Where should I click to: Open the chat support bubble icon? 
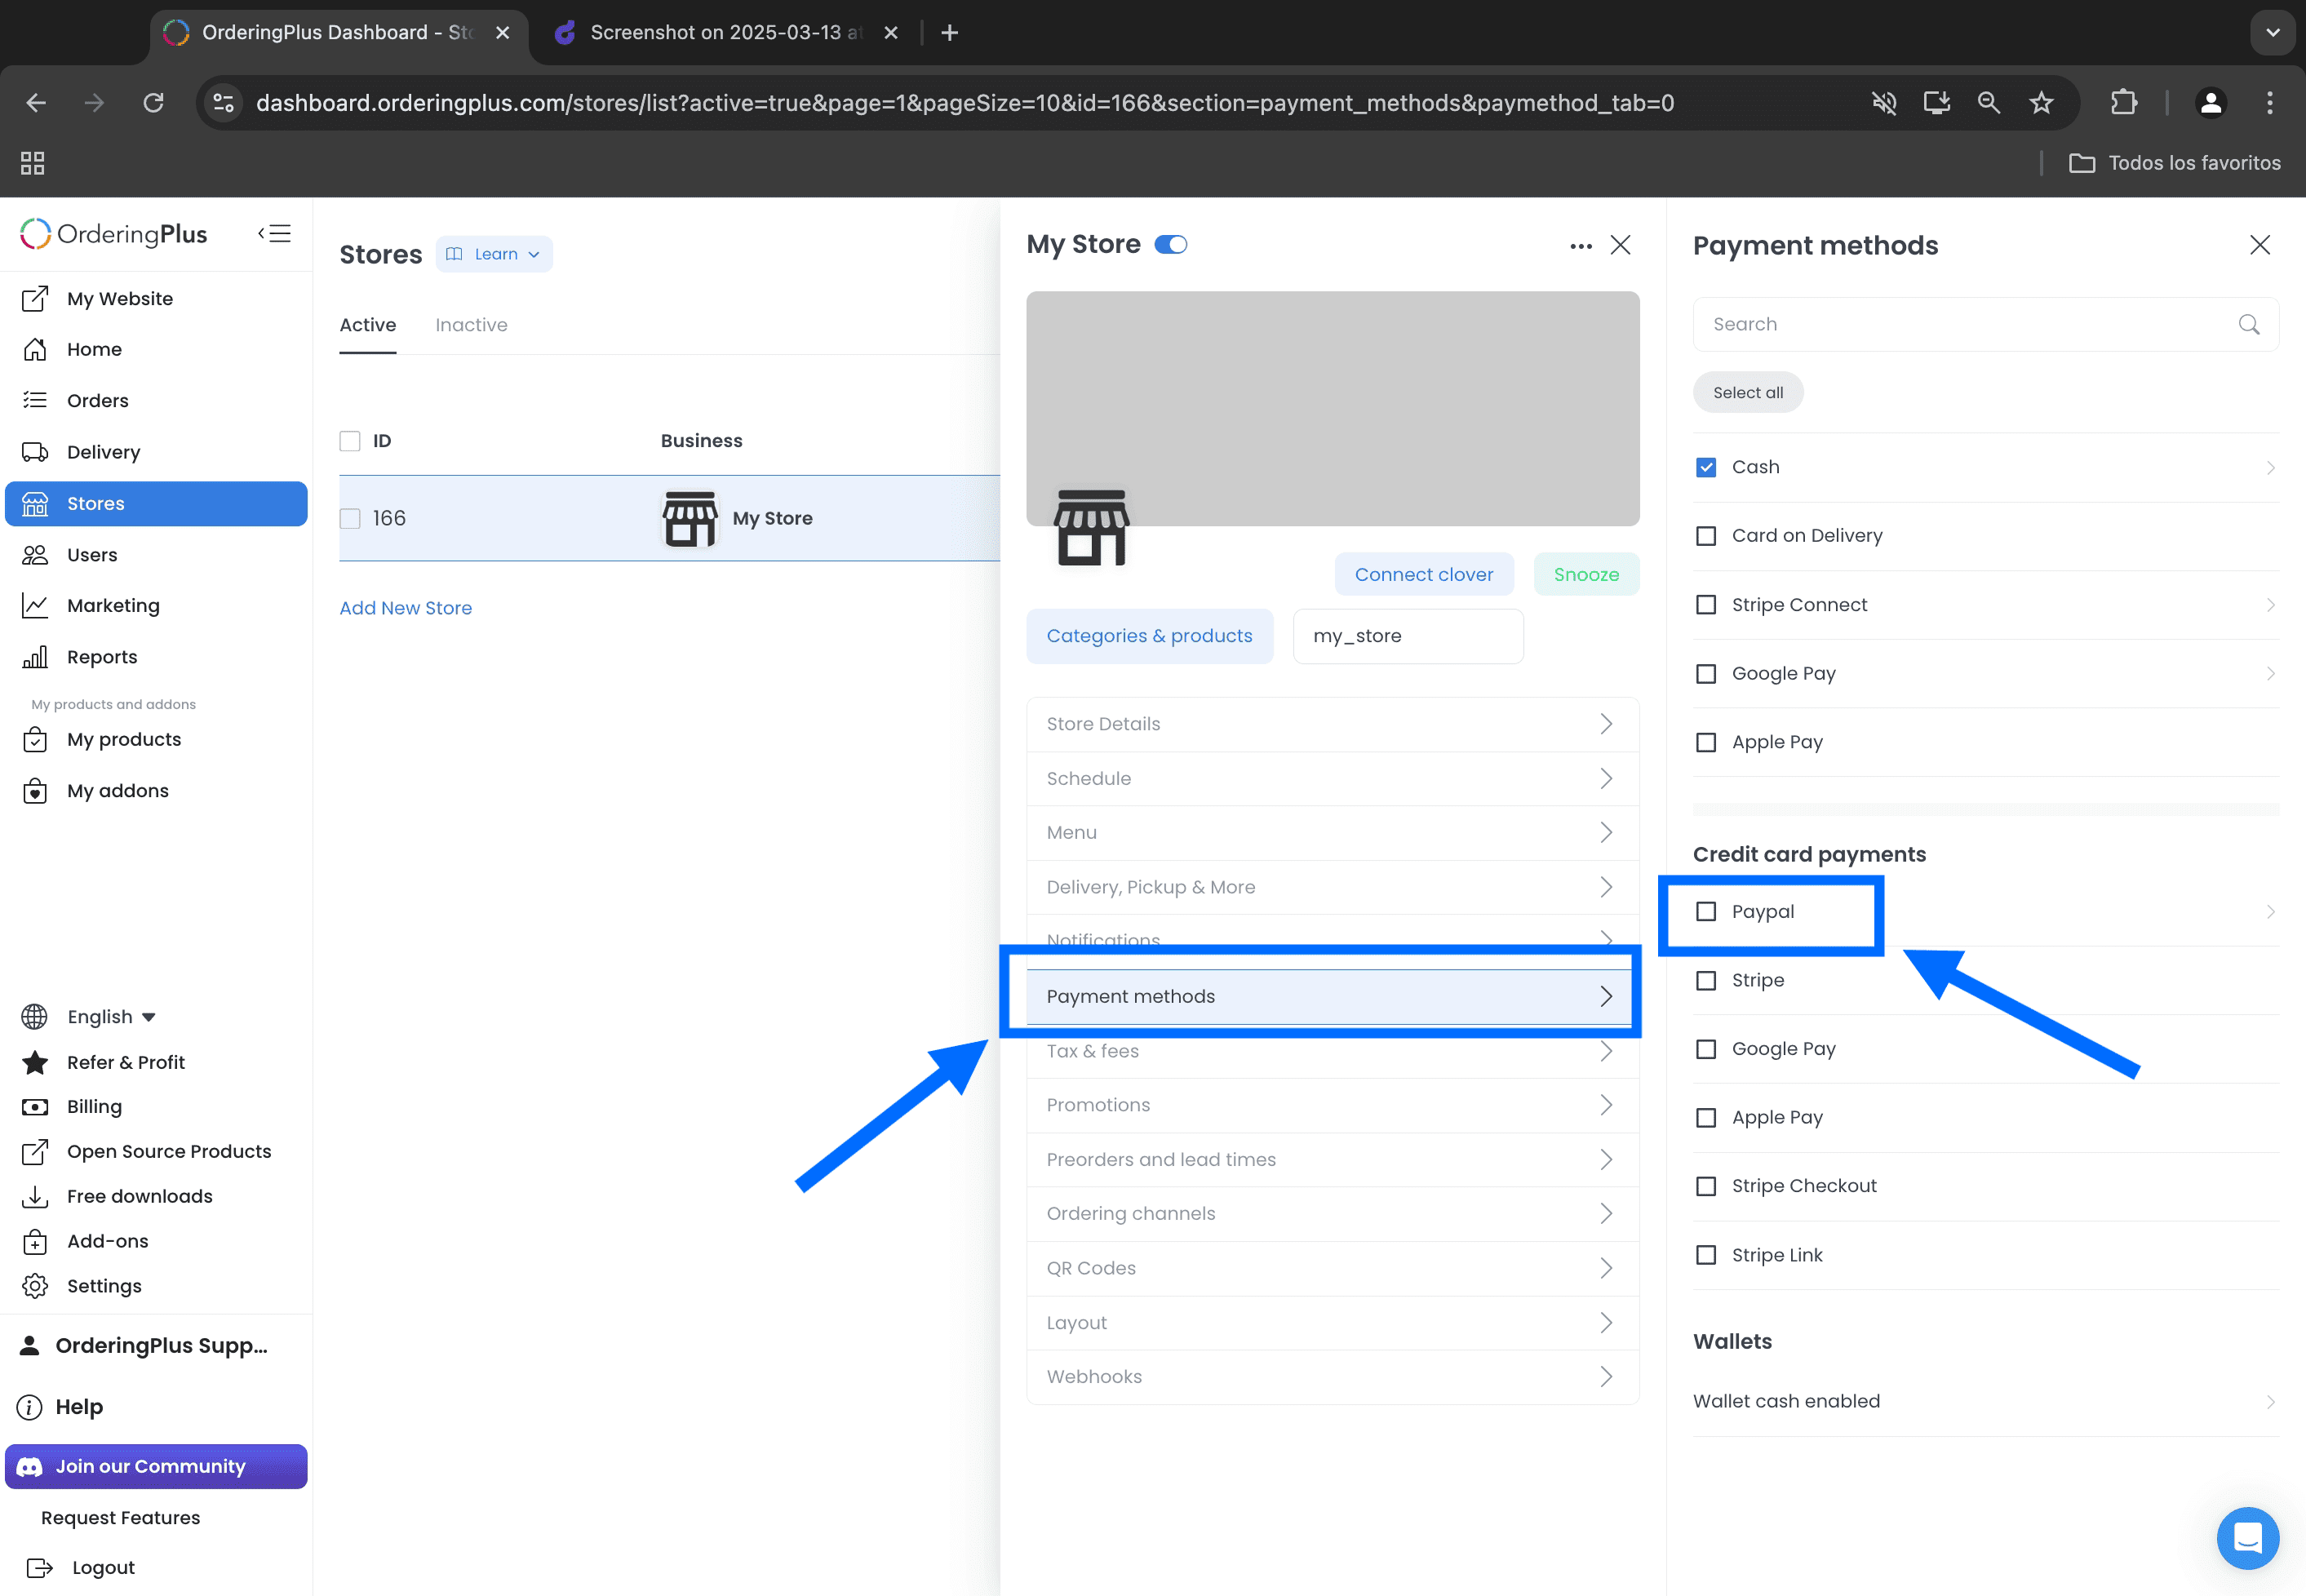coord(2247,1537)
